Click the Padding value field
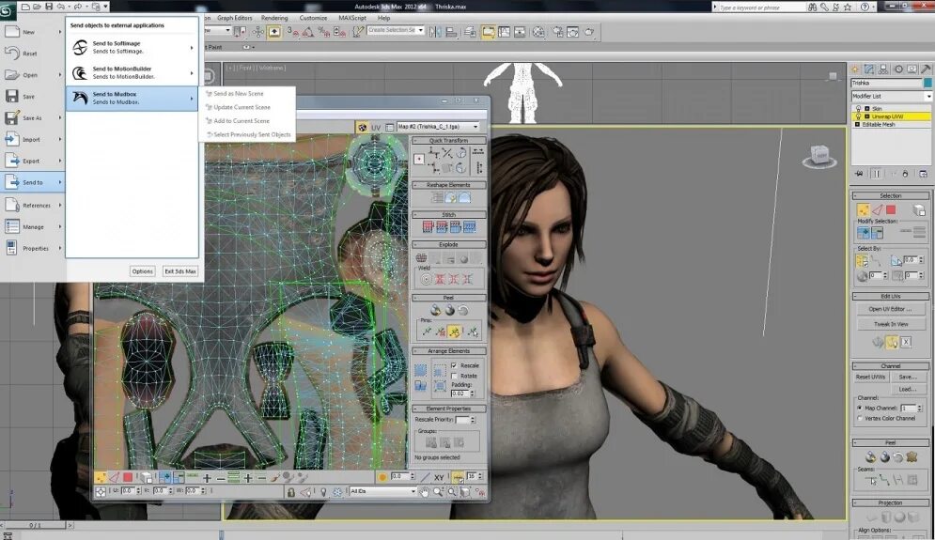935x540 pixels. click(460, 394)
